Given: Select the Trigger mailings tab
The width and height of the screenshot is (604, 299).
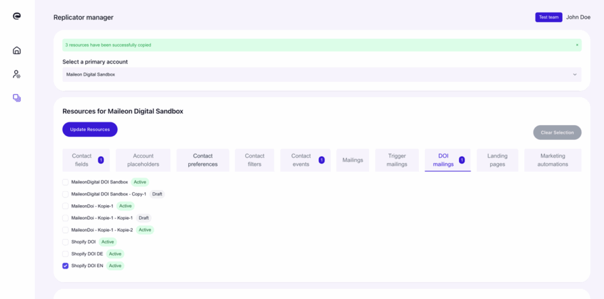Looking at the screenshot, I should 397,160.
